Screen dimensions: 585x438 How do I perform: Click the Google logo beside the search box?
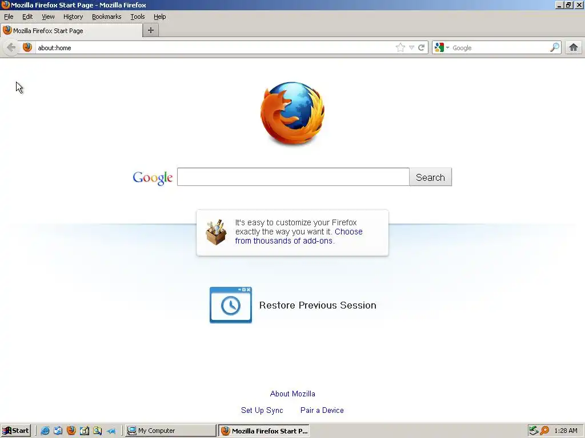[x=153, y=178]
